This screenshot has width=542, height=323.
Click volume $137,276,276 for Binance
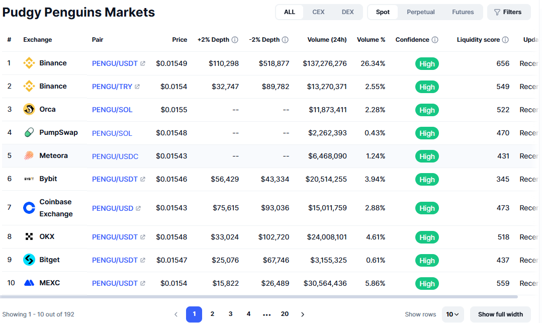325,63
